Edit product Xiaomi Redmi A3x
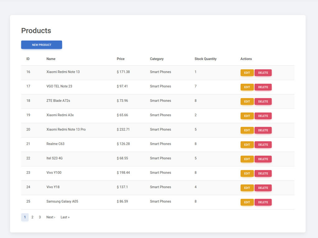This screenshot has width=318, height=238. click(247, 116)
